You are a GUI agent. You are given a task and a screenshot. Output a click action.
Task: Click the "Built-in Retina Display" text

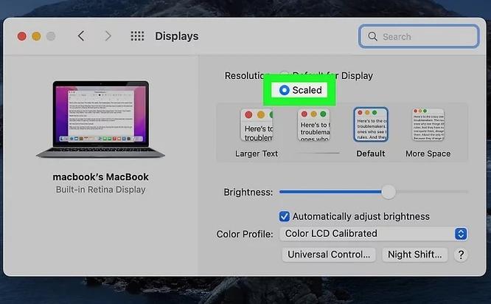(100, 190)
